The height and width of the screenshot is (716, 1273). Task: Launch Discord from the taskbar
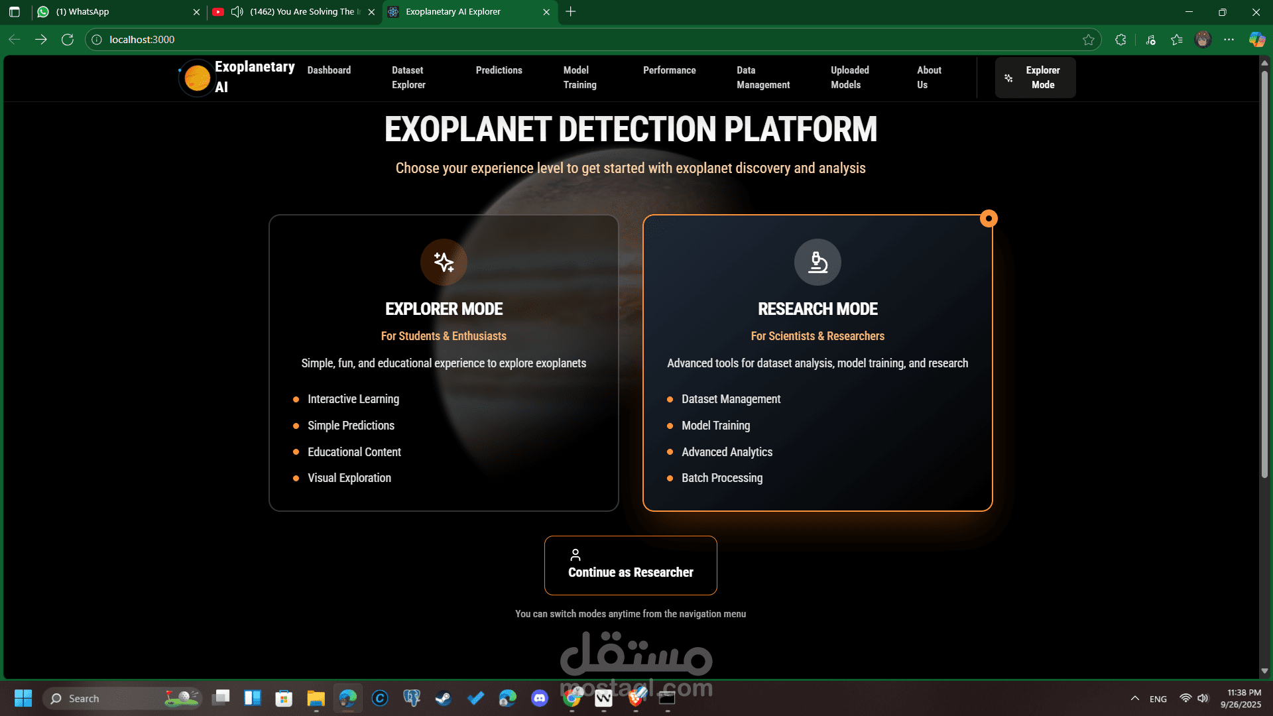[540, 698]
